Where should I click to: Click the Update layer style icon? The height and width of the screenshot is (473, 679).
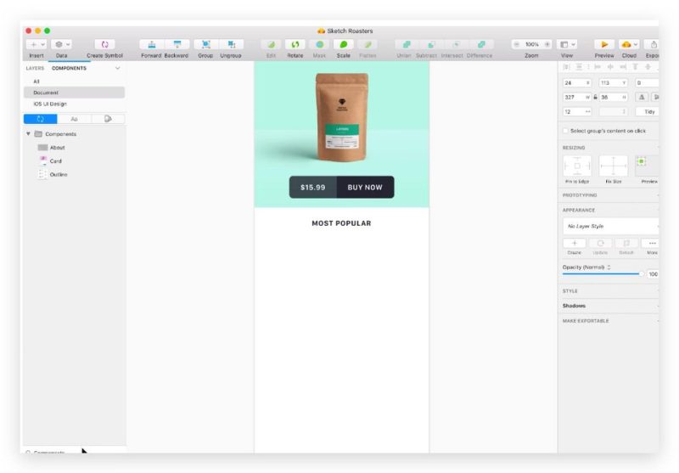pyautogui.click(x=600, y=244)
